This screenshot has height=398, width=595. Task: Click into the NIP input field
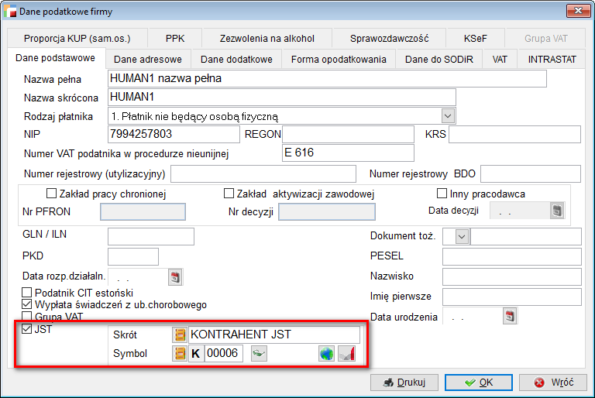[x=174, y=135]
